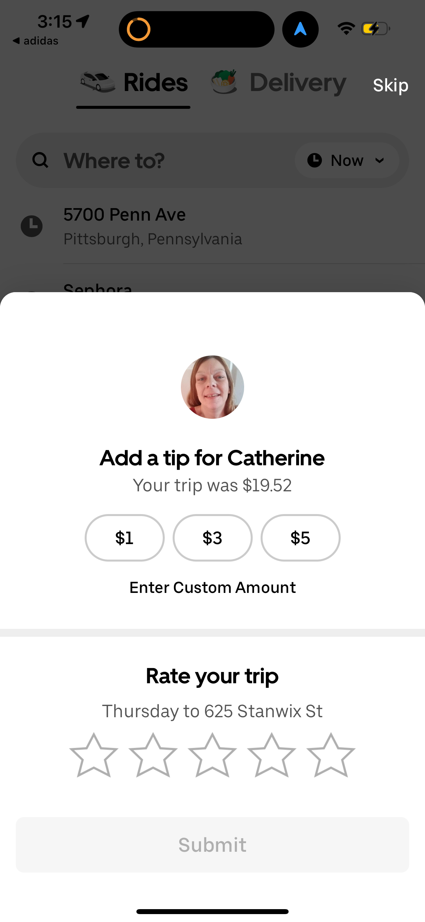Skip the tipping screen
This screenshot has height=922, width=425.
[x=391, y=85]
